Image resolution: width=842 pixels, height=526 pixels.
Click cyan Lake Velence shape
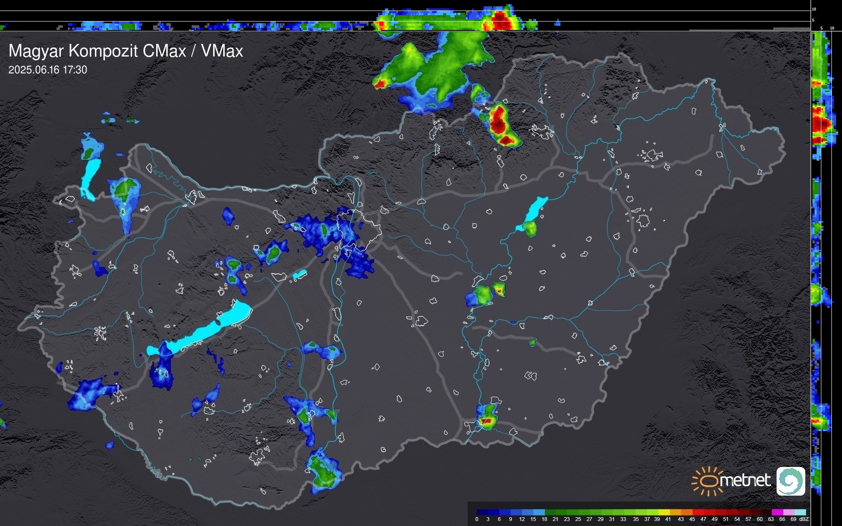(x=300, y=275)
